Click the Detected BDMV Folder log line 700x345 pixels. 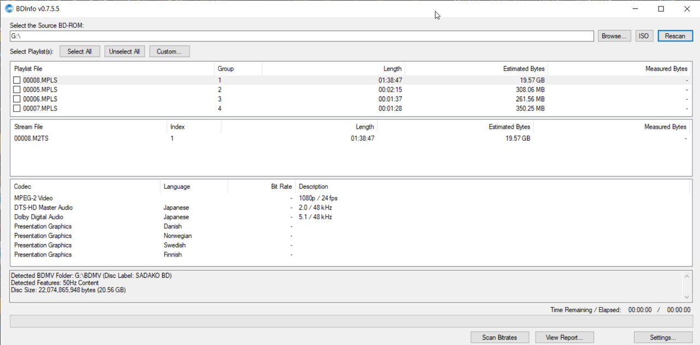tap(91, 276)
